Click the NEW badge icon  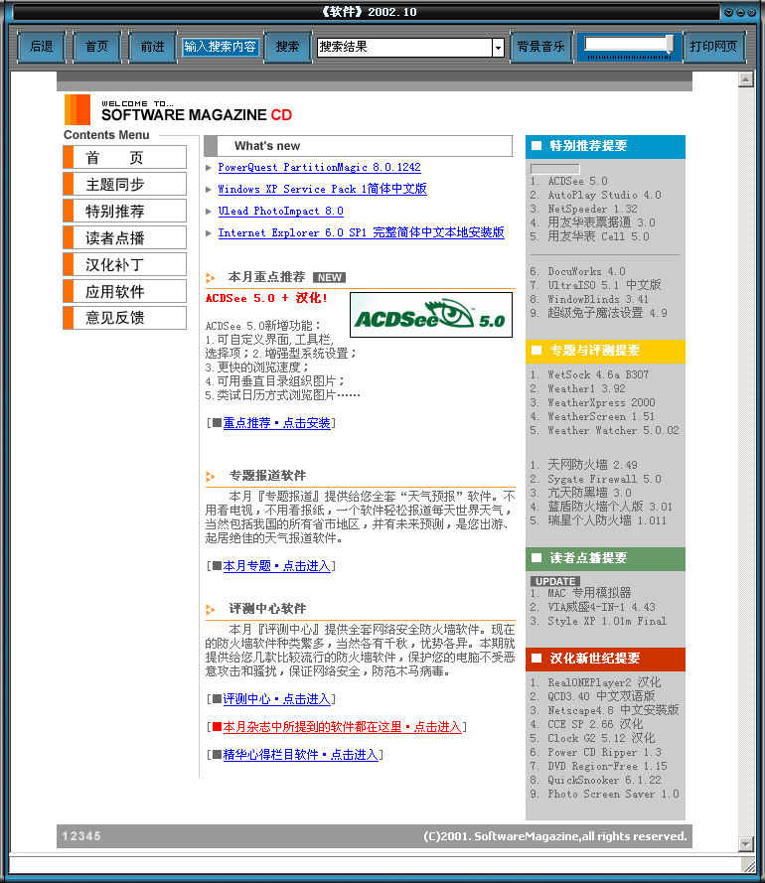point(330,278)
